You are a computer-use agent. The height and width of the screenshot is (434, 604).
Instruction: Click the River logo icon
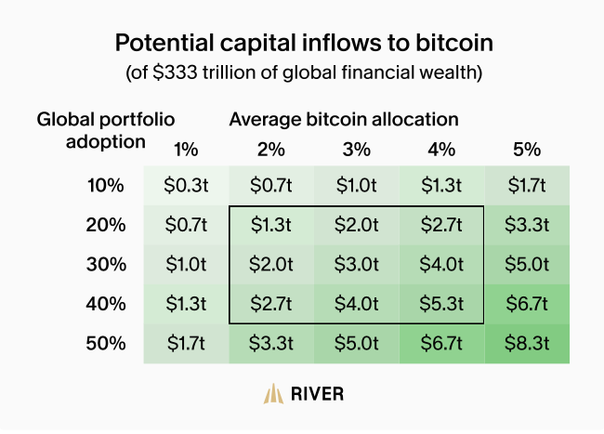point(273,393)
